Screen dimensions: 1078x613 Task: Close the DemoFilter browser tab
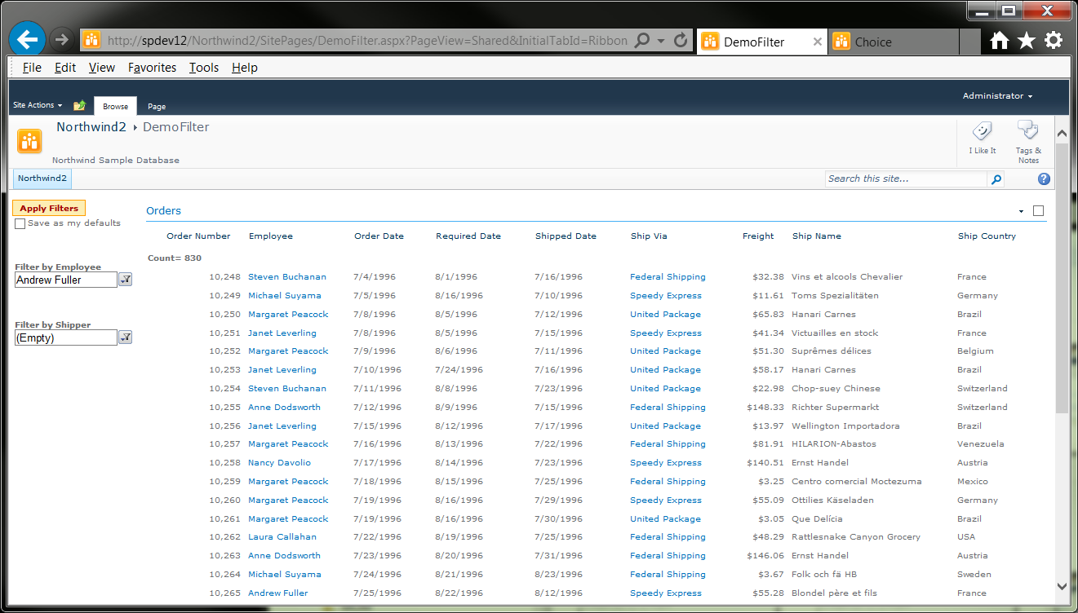(818, 42)
